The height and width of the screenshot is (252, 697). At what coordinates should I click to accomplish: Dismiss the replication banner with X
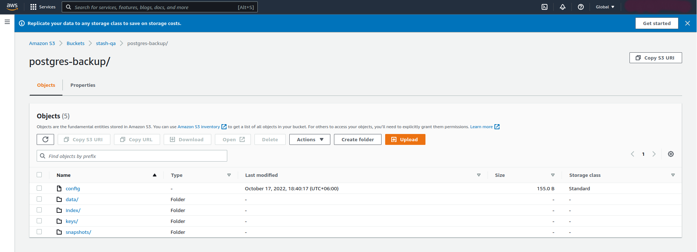point(688,23)
